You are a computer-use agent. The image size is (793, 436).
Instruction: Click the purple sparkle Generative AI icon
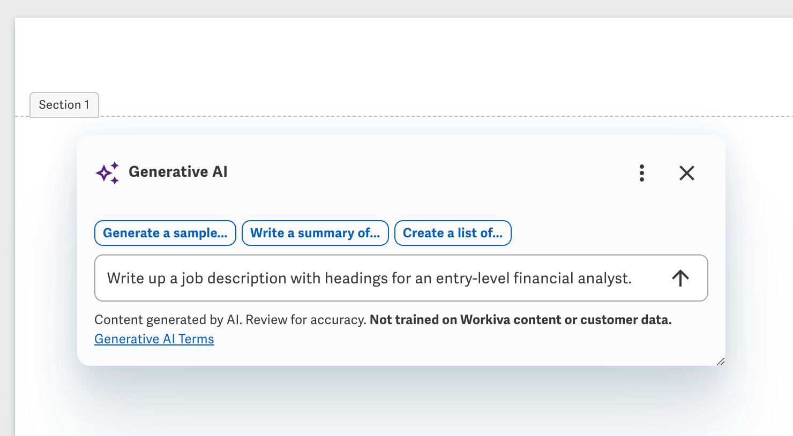pos(107,172)
